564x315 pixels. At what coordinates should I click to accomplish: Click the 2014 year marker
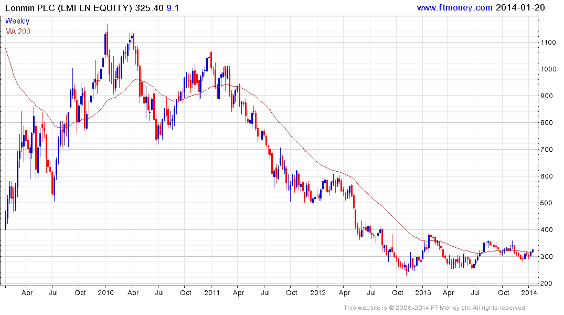click(529, 292)
